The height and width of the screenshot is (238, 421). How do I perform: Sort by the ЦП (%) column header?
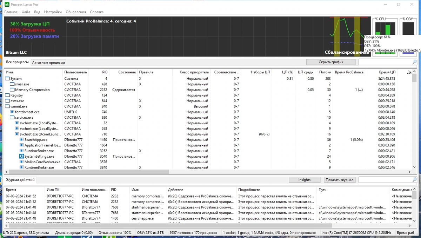point(283,72)
